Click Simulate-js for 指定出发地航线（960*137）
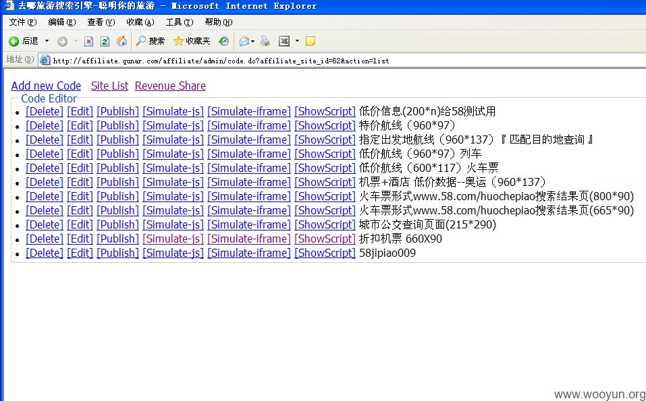The width and height of the screenshot is (646, 401). (x=173, y=140)
